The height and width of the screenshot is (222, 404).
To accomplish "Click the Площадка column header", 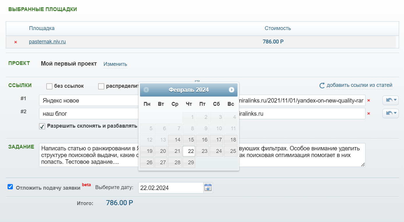I will 42,28.
